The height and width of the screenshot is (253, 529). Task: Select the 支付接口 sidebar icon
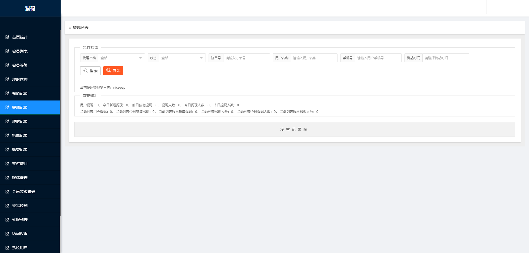click(7, 164)
